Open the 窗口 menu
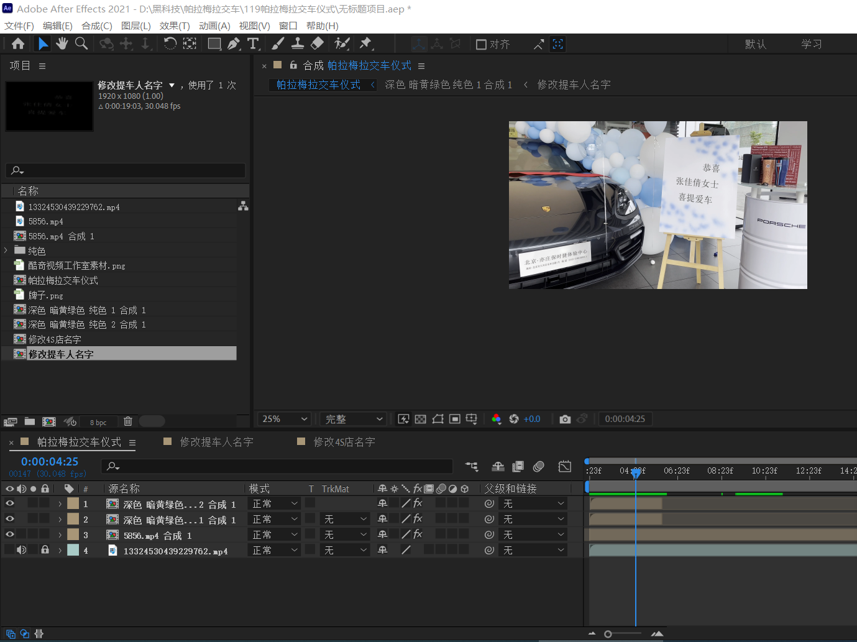This screenshot has width=857, height=642. point(288,25)
